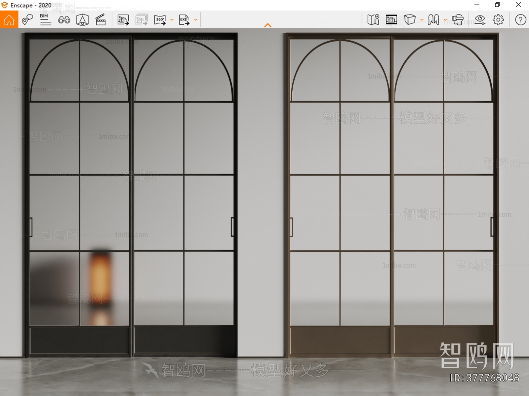
Task: Open the Manage Views location pin icon
Action: pos(27,20)
